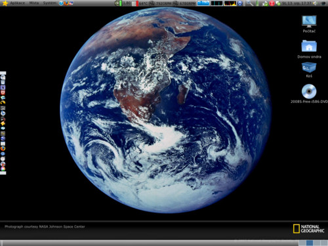Viewport: 328px width, 246px height.
Task: Click the display icon at panel's end
Action: tap(323, 3)
